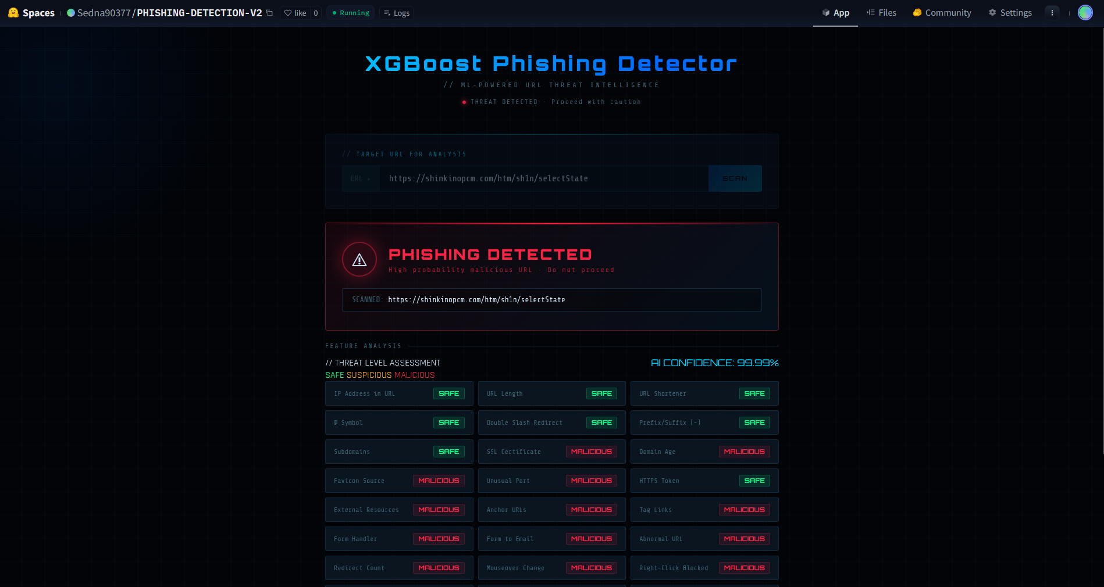Click the XGBoost Phishing Detector title

click(x=551, y=63)
